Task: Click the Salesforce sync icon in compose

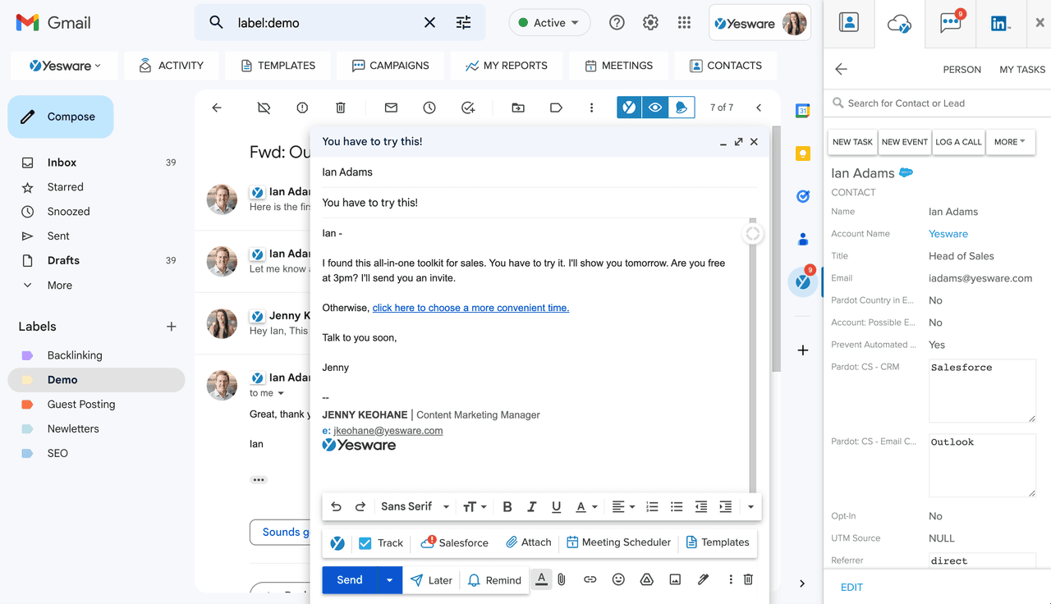Action: (454, 542)
